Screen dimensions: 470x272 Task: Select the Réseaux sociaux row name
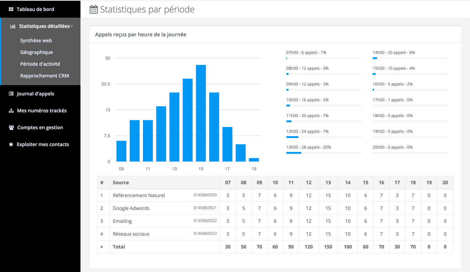[131, 234]
